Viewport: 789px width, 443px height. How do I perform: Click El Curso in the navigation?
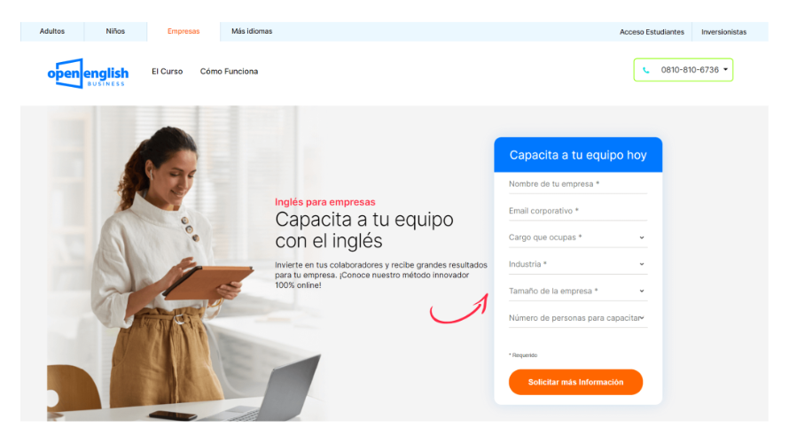(x=167, y=72)
